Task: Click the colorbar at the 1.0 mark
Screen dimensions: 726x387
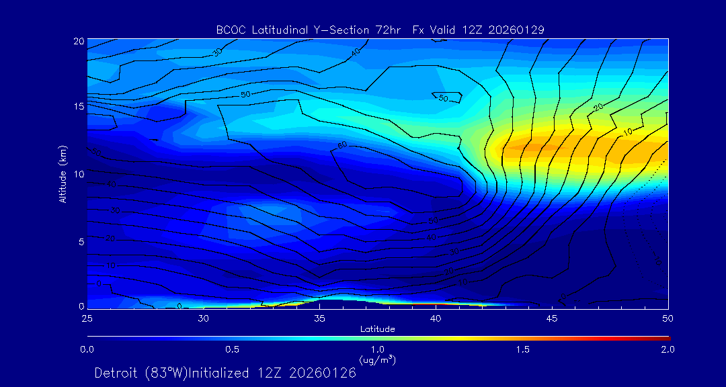Action: tap(378, 337)
